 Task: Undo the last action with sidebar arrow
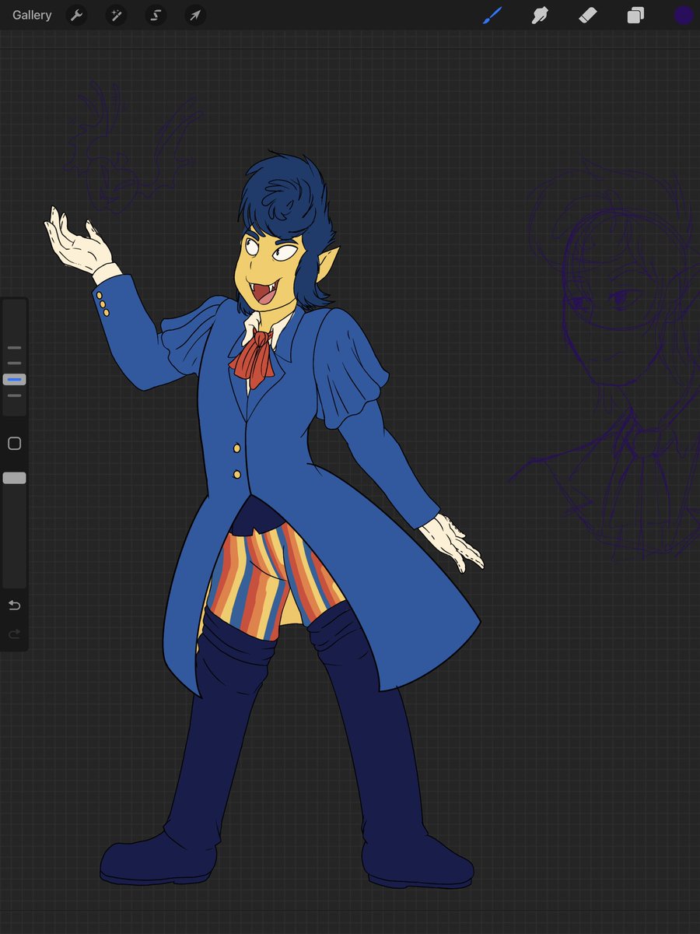pos(14,605)
